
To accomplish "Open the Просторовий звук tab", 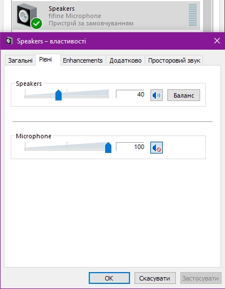I will (x=174, y=60).
